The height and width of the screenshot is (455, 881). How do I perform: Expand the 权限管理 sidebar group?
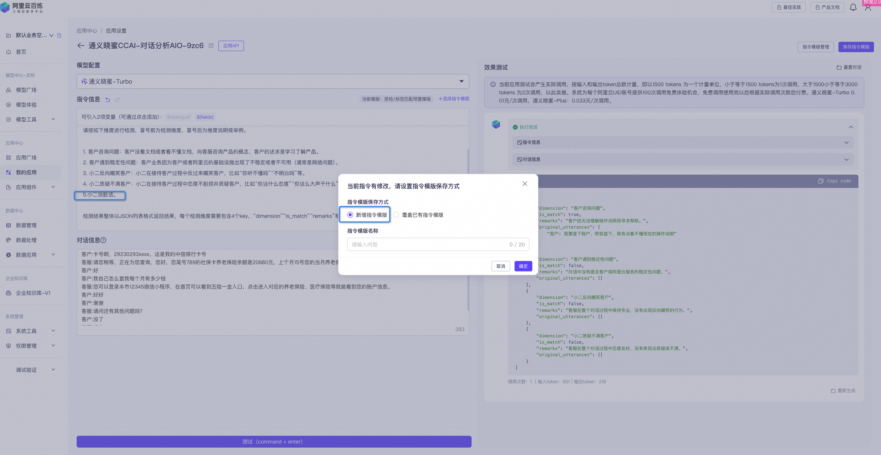[x=53, y=346]
